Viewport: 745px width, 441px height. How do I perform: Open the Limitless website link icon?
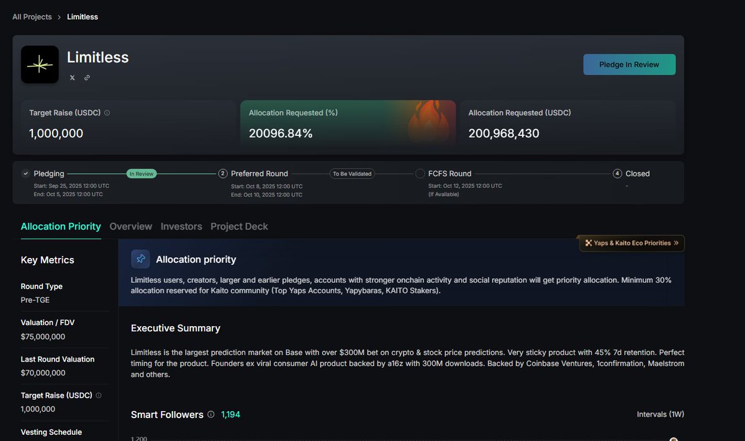(x=87, y=78)
